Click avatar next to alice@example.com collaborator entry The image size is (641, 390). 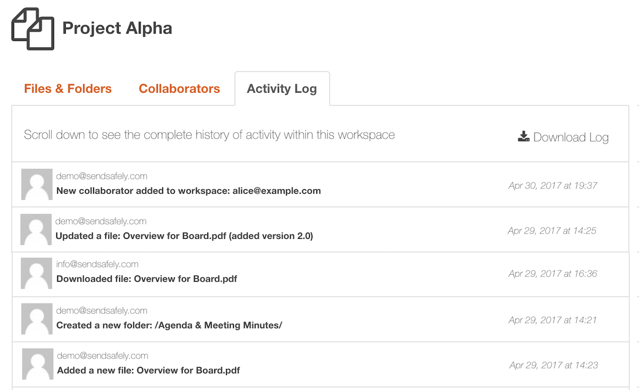(x=37, y=184)
